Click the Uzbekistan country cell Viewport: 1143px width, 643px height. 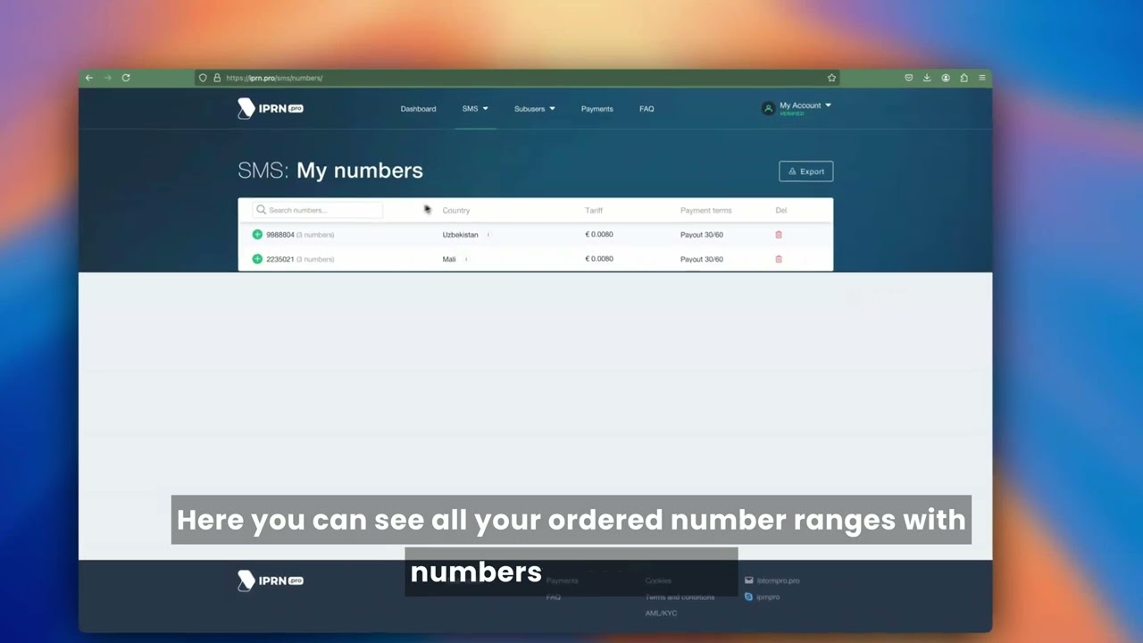[461, 235]
